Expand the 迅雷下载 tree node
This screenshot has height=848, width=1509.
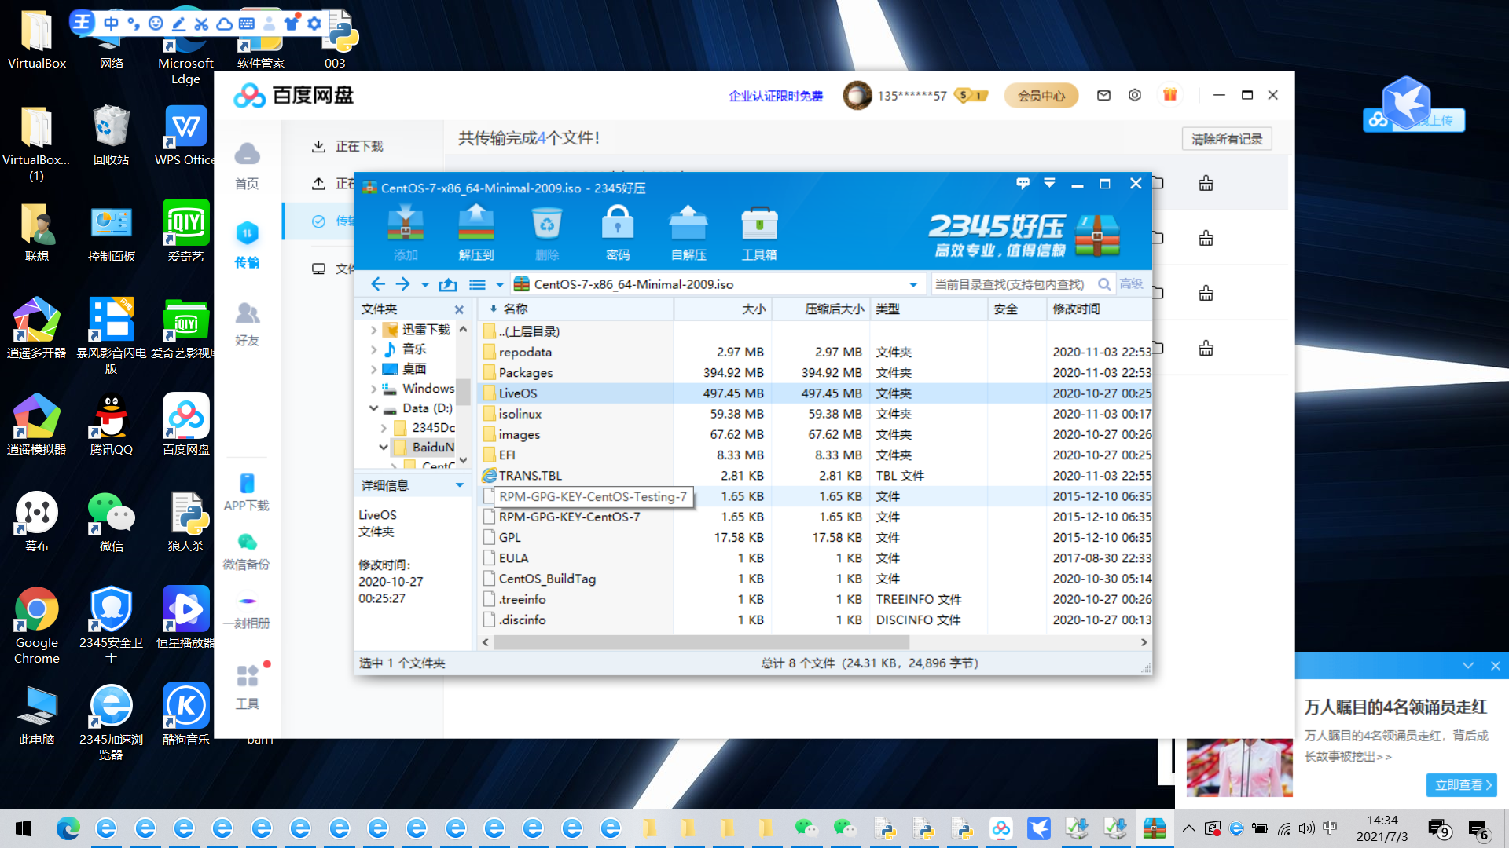(x=374, y=330)
